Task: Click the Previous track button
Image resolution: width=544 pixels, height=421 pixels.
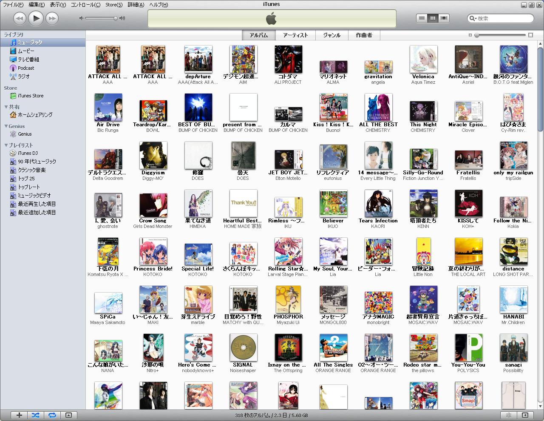Action: click(x=20, y=18)
